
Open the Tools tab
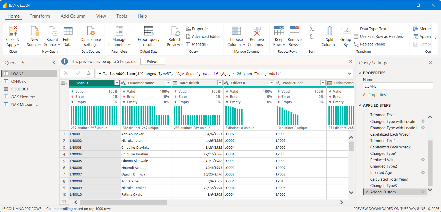pos(122,16)
